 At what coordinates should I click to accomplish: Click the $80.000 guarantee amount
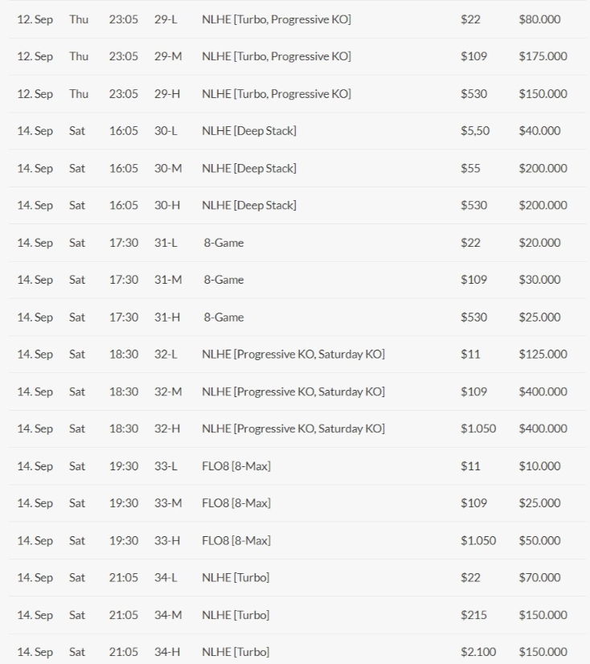tap(539, 19)
